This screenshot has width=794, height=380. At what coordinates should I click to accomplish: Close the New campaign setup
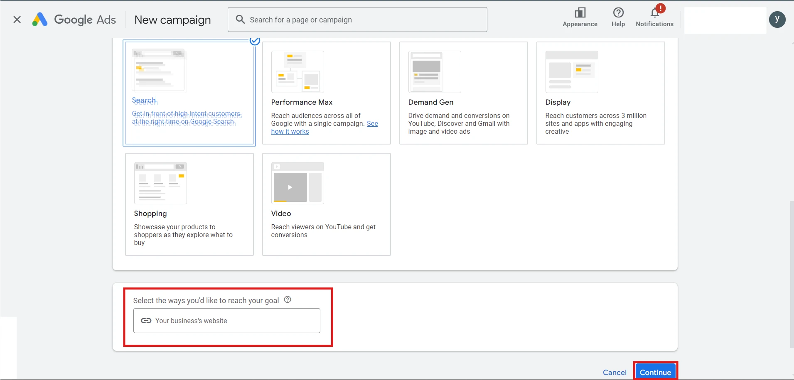[x=17, y=20]
